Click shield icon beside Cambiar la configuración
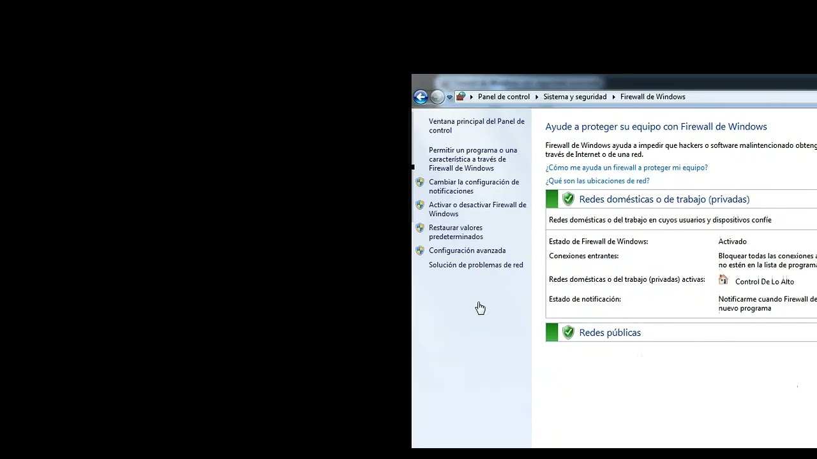 pos(419,182)
